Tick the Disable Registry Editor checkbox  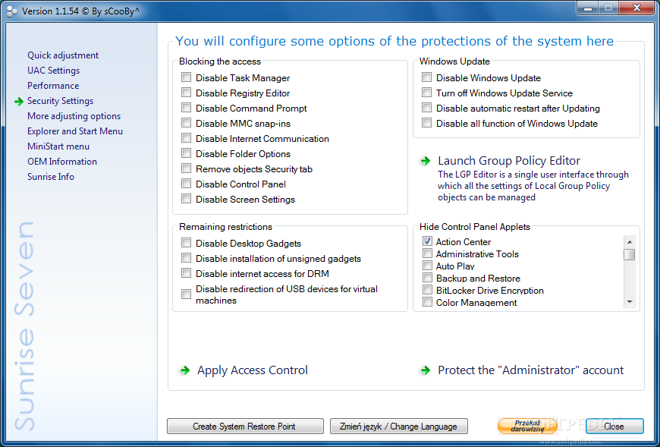click(186, 93)
